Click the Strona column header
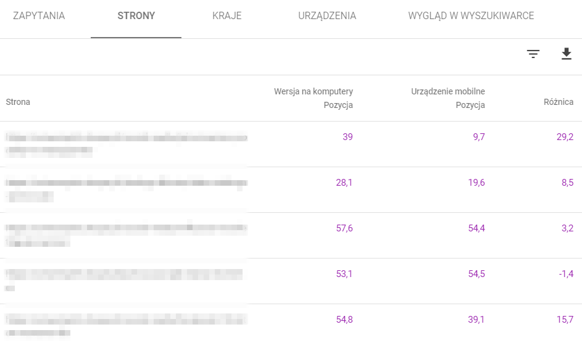The width and height of the screenshot is (582, 348). pyautogui.click(x=18, y=102)
